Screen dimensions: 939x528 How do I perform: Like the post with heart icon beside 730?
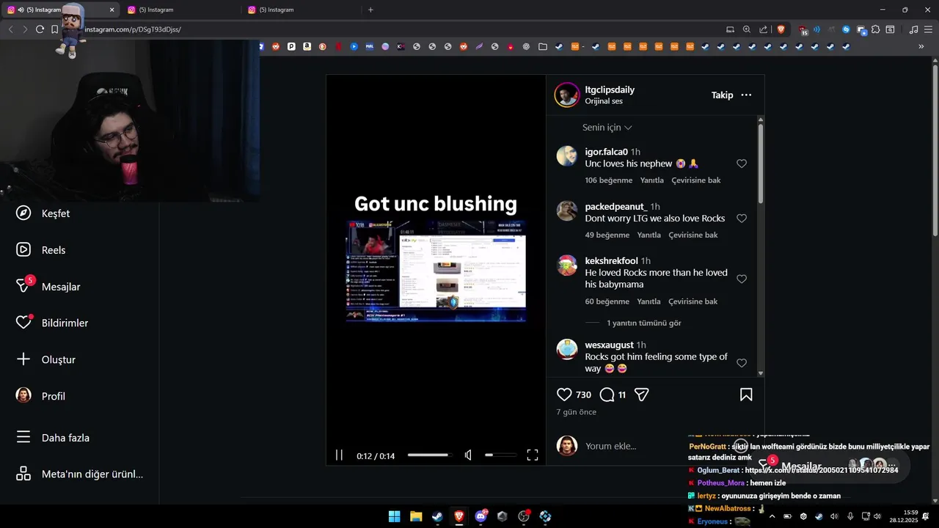pyautogui.click(x=564, y=395)
